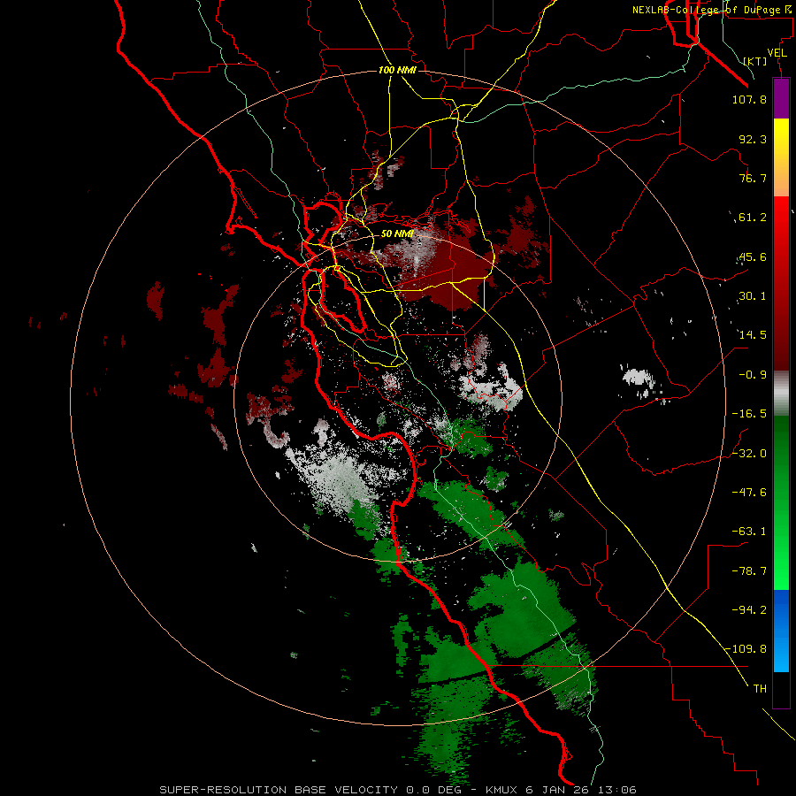Select the -109.8 legend value
This screenshot has height=796, width=796.
tap(746, 649)
